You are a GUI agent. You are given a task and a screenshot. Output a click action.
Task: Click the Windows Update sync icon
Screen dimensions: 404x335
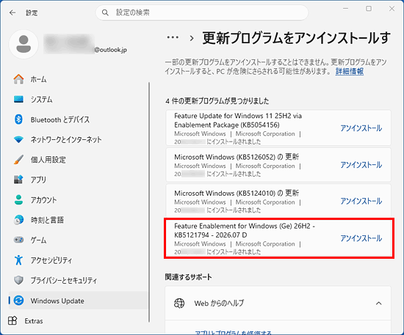point(18,301)
